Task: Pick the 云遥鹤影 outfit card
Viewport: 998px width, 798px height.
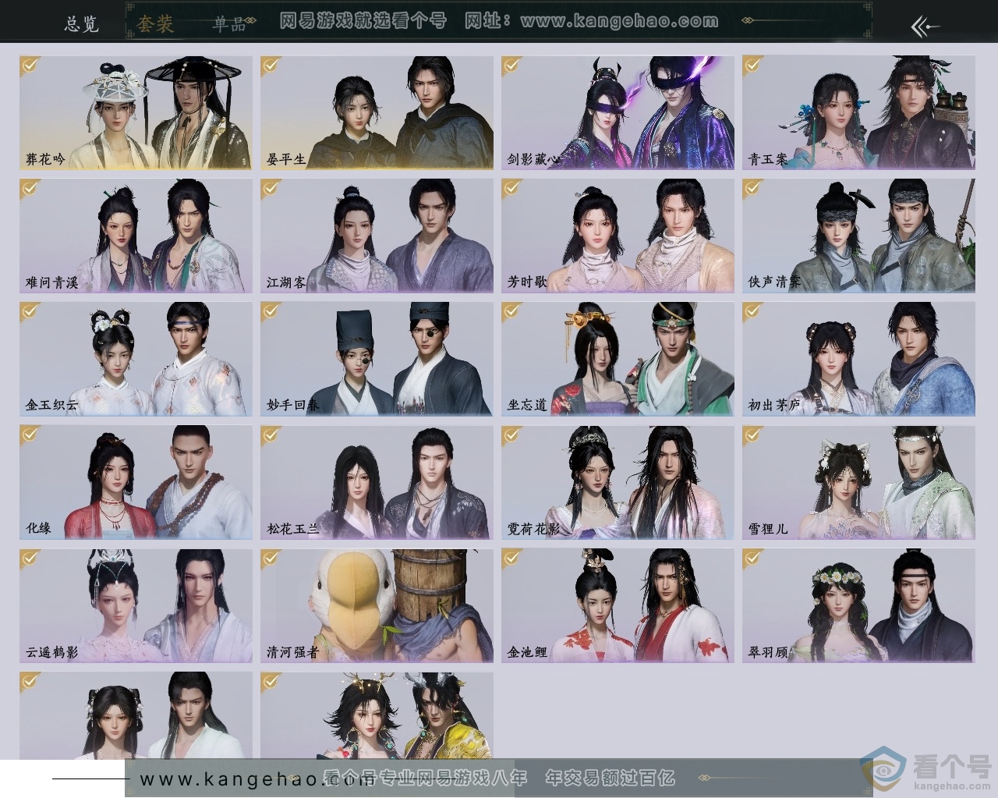Action: [x=136, y=605]
